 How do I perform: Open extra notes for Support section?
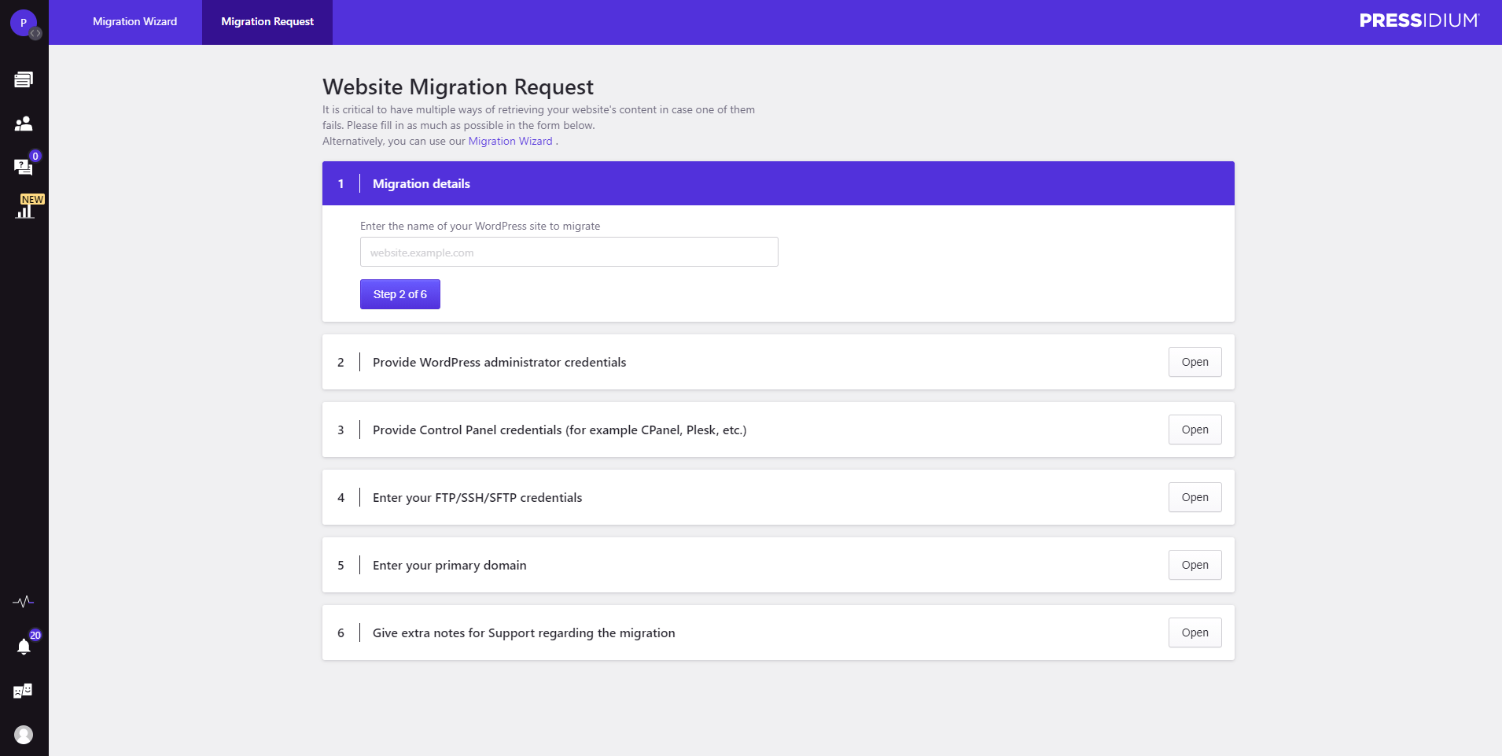(1194, 632)
